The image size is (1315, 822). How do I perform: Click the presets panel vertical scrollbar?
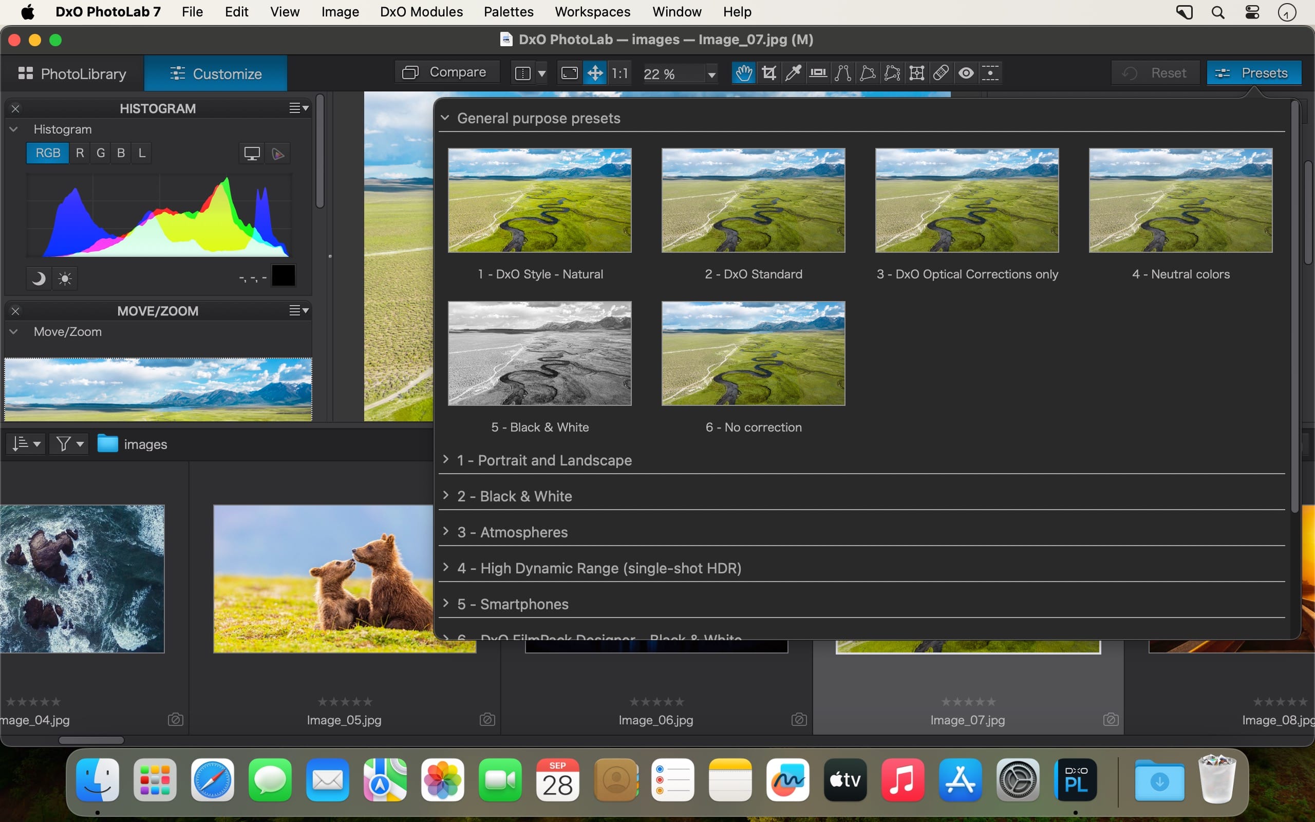click(x=1295, y=307)
